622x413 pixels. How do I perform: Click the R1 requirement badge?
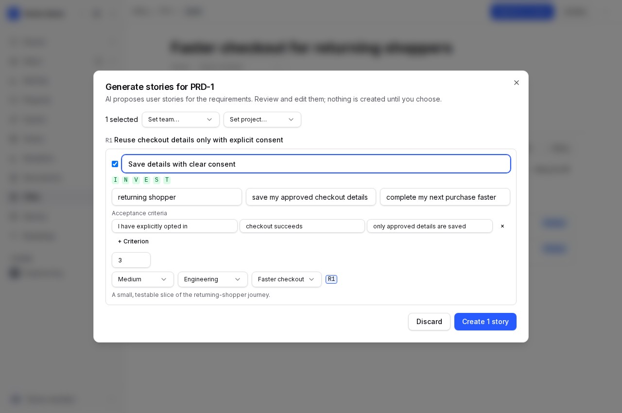coord(331,279)
